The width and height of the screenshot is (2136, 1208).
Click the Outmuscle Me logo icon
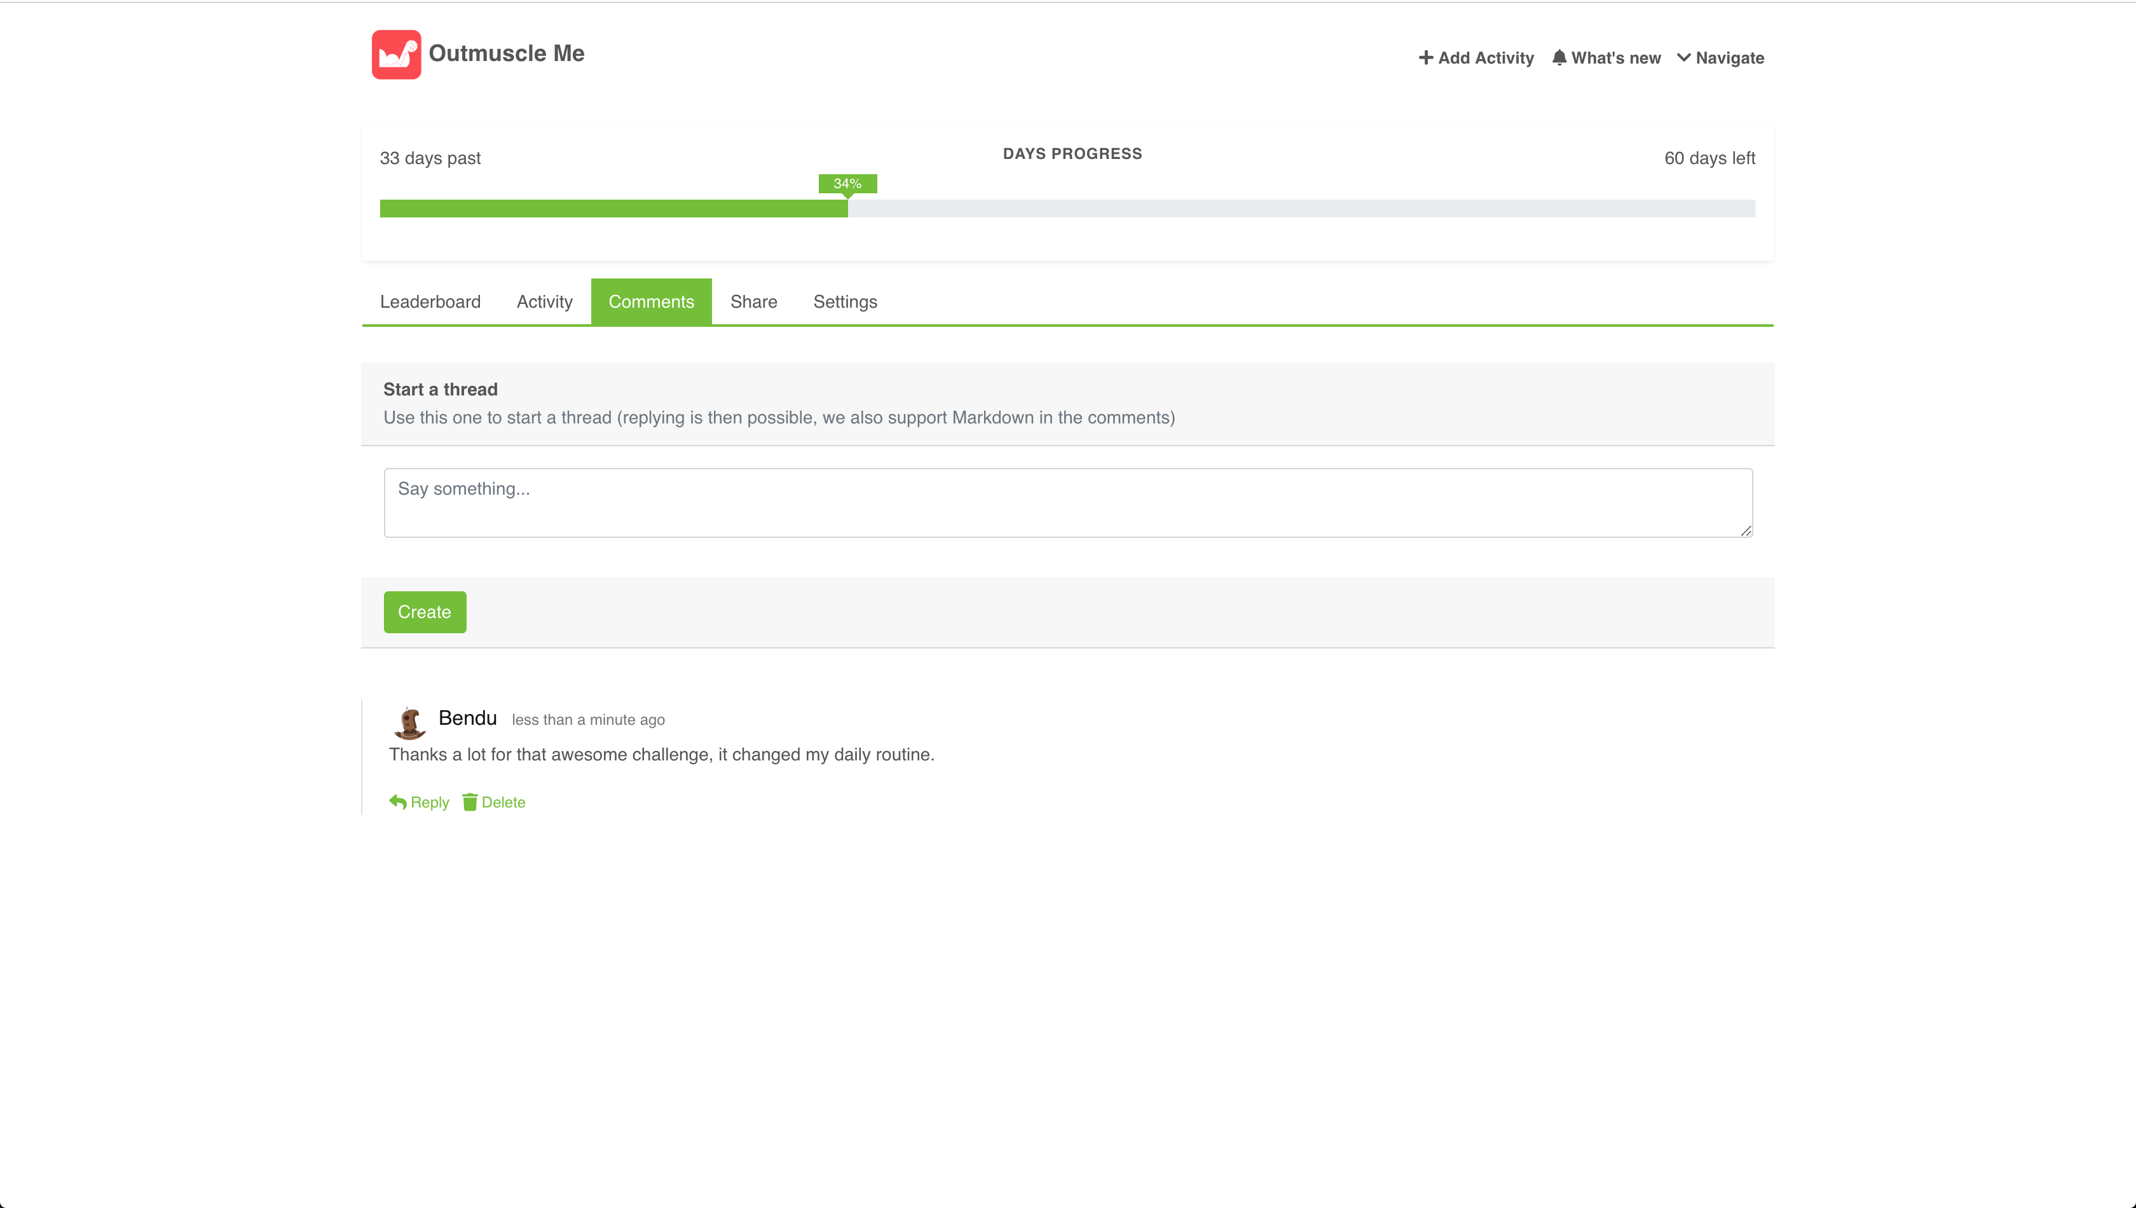point(395,55)
